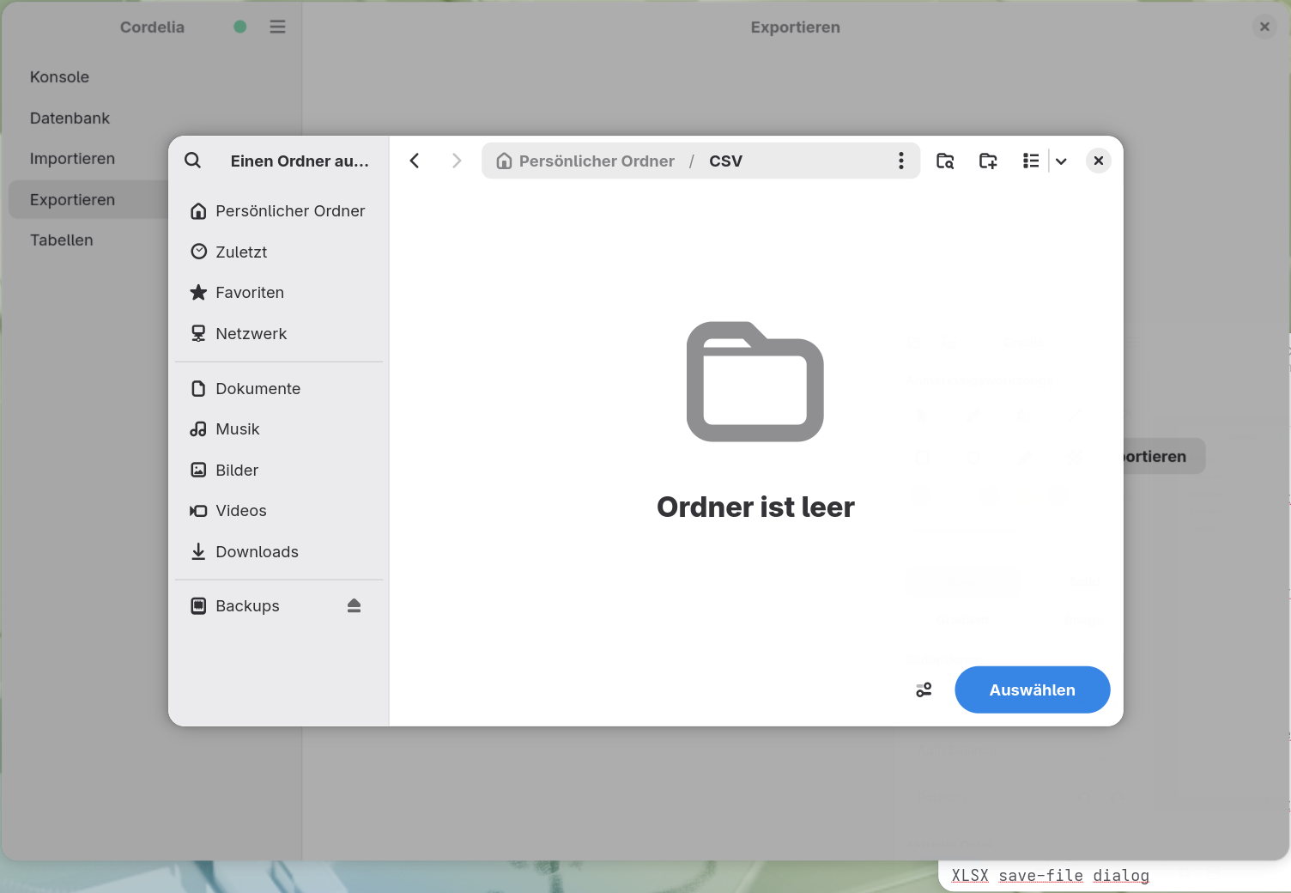
Task: Go back with the left arrow button
Action: pyautogui.click(x=415, y=161)
